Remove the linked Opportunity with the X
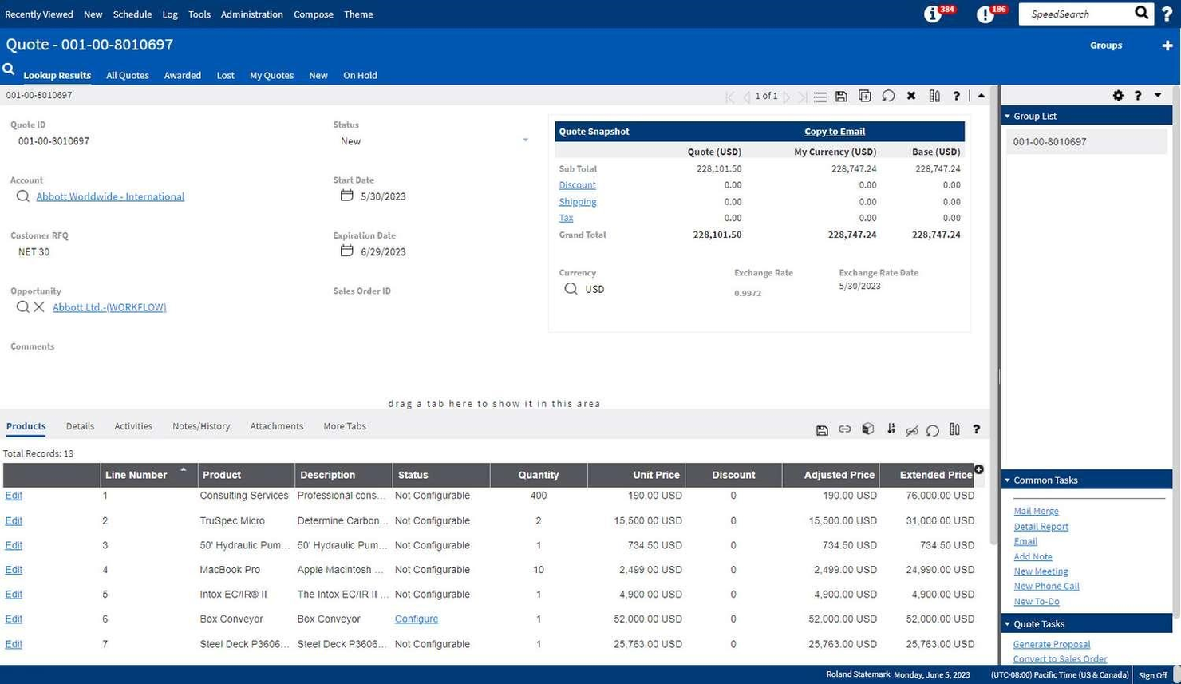The image size is (1181, 684). [x=39, y=306]
